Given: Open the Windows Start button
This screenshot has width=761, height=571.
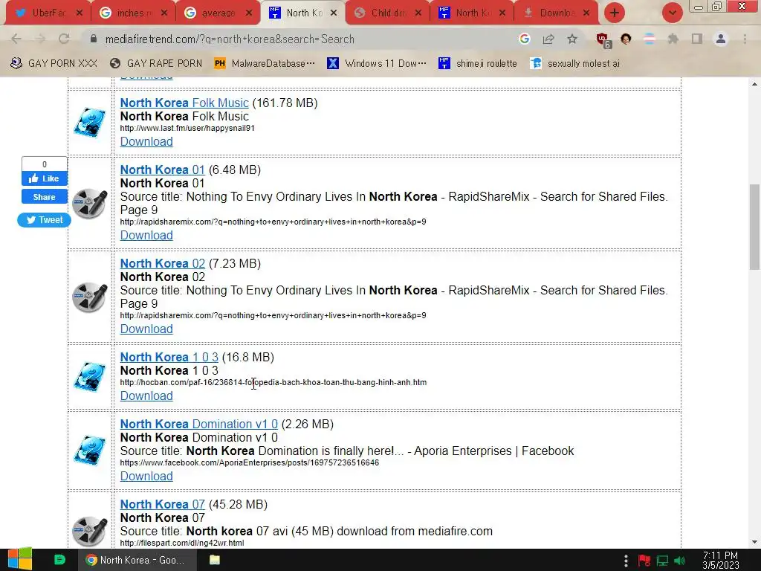Looking at the screenshot, I should (20, 560).
